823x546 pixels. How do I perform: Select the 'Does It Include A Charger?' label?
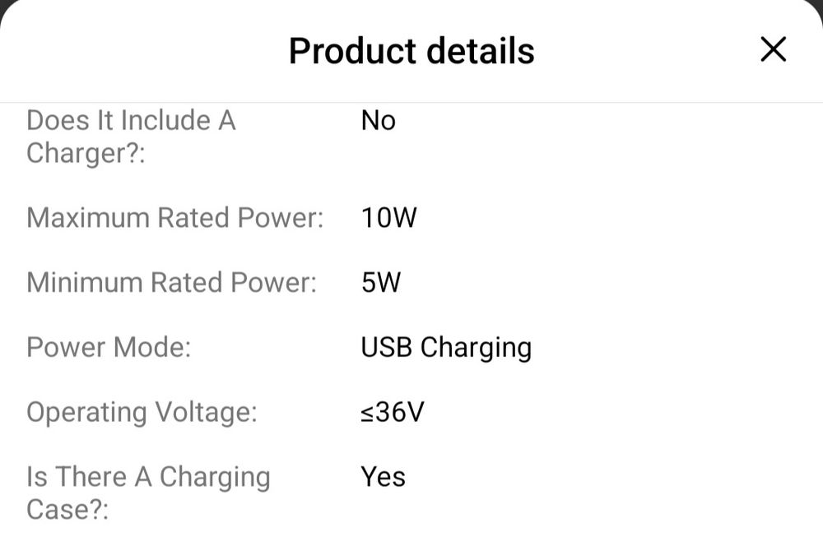pos(131,136)
